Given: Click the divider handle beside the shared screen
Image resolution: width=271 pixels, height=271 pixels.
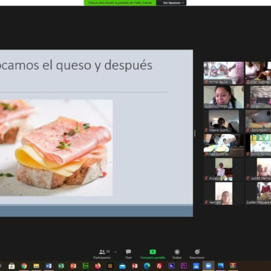Looking at the screenshot, I should [x=194, y=133].
